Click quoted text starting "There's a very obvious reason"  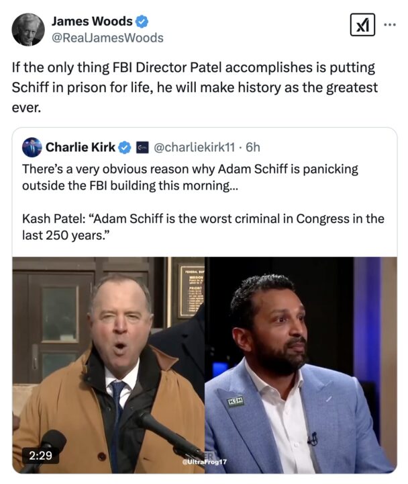pos(190,176)
